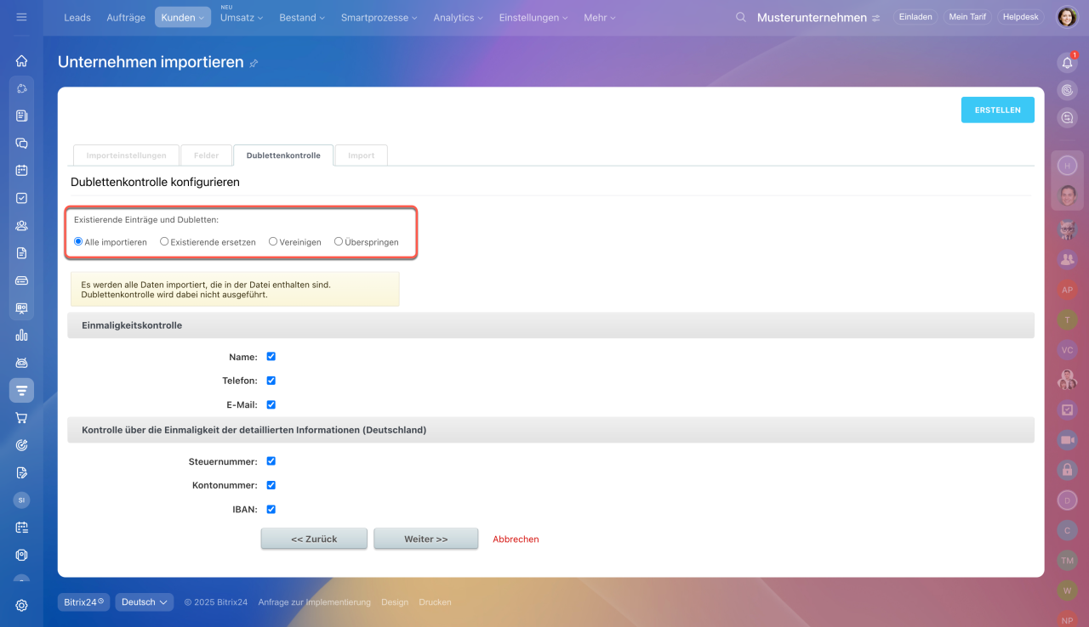1089x627 pixels.
Task: Pin the page with the pin icon
Action: click(254, 64)
